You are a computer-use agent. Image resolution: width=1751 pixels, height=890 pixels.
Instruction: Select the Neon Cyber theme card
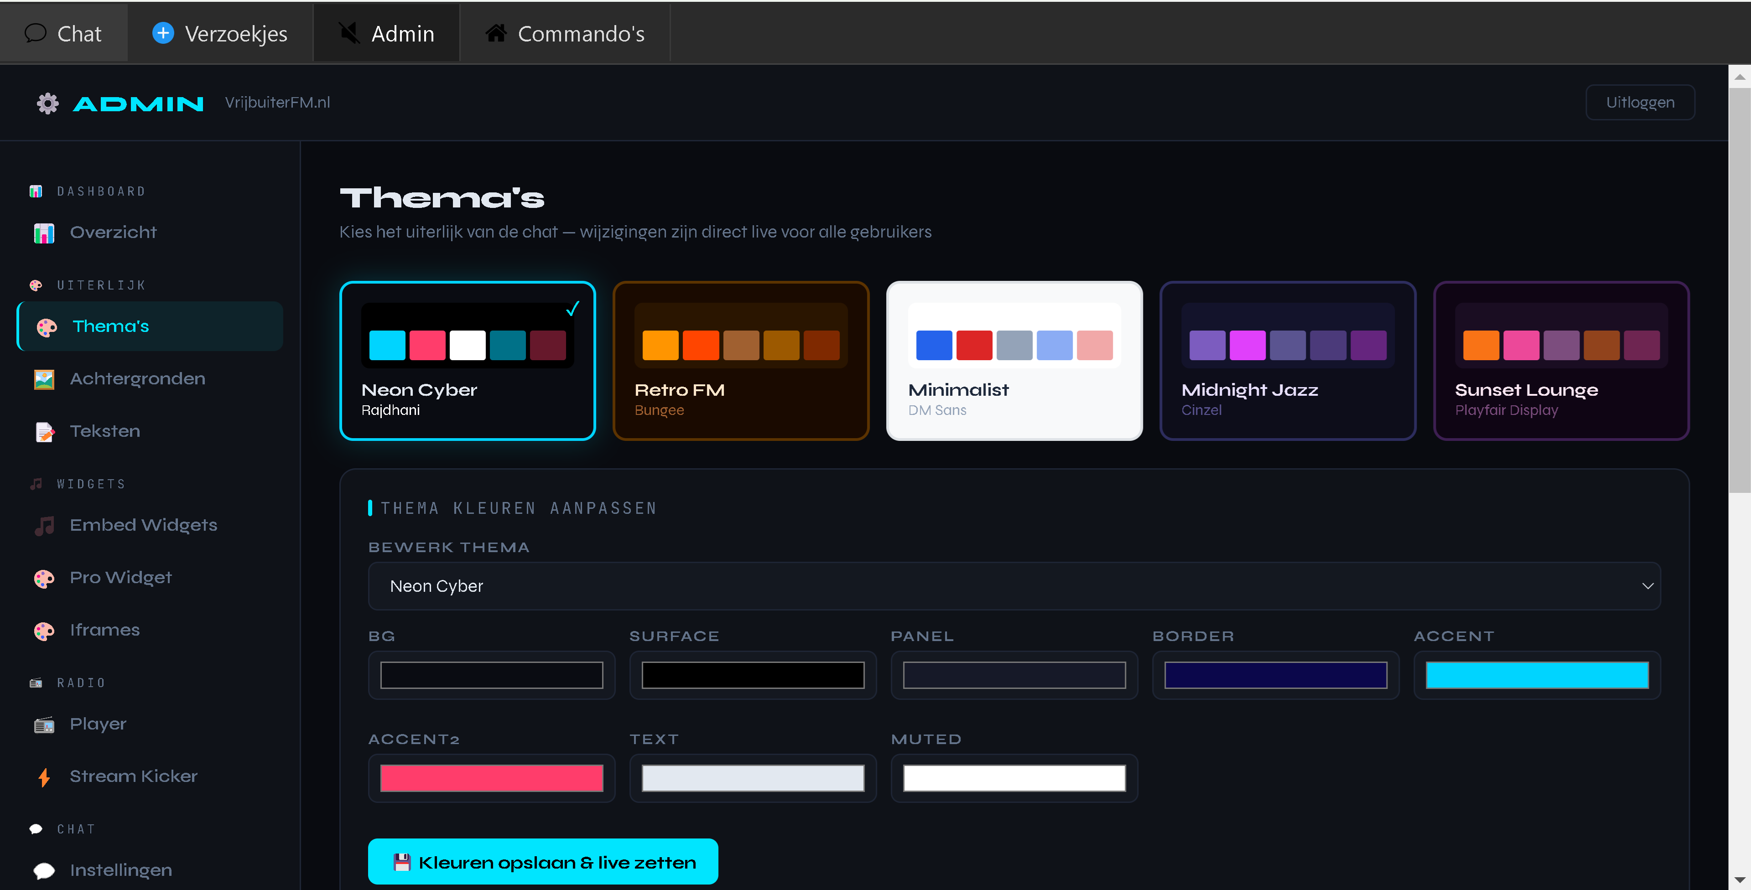468,361
